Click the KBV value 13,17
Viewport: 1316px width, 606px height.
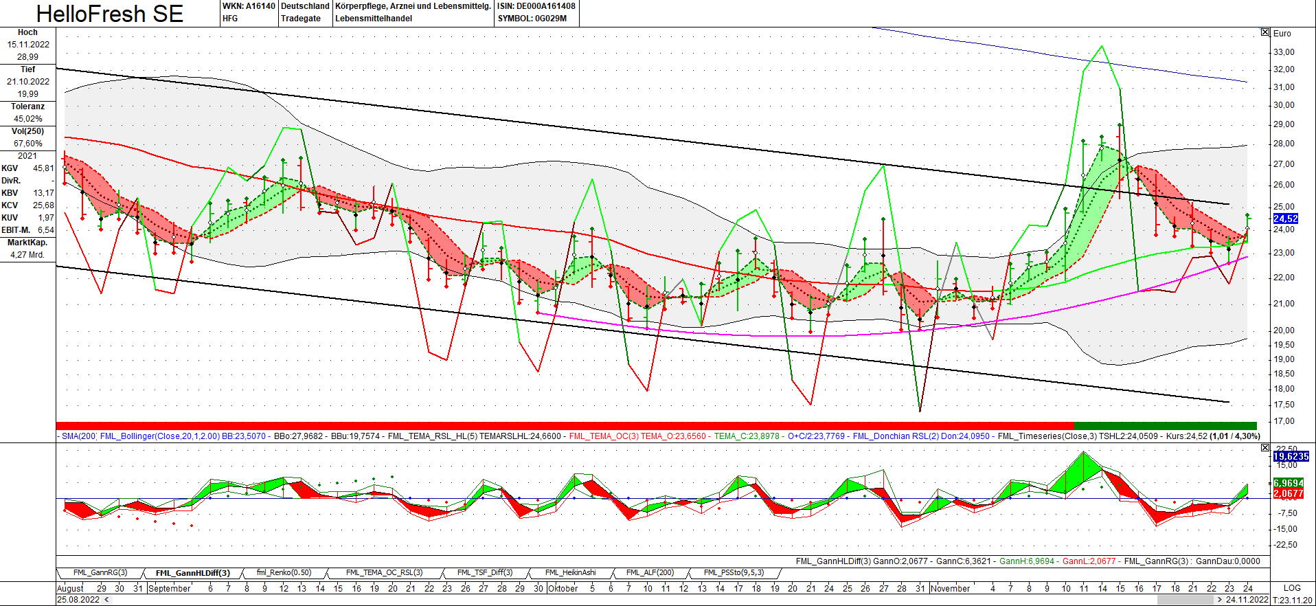tap(43, 193)
